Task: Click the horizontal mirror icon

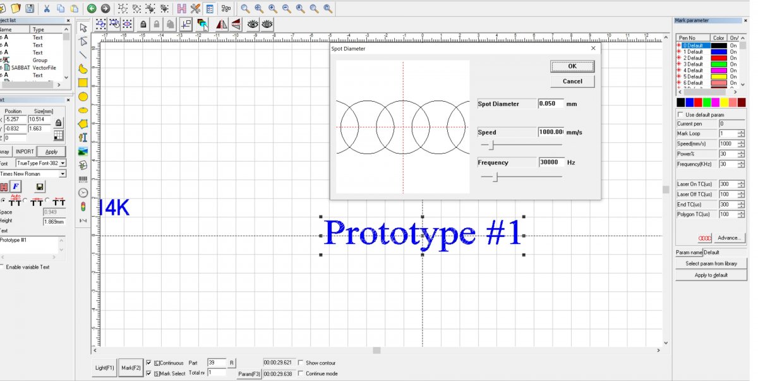Action: tap(221, 24)
